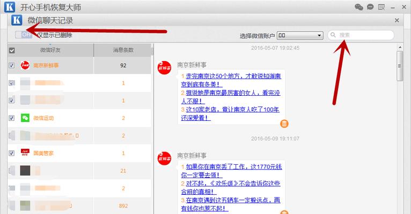
Task: Toggle the 仅显示已删除 switch
Action: (23, 34)
